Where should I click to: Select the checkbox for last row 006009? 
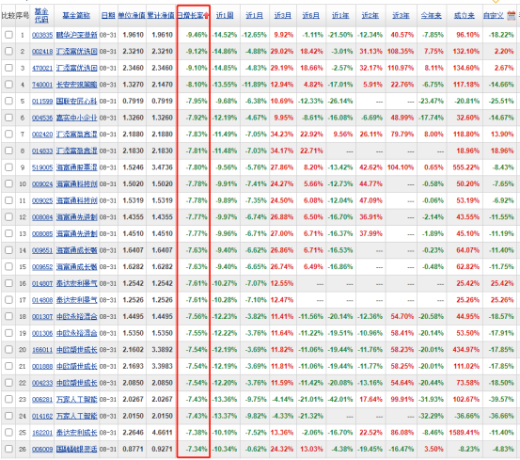[x=8, y=449]
